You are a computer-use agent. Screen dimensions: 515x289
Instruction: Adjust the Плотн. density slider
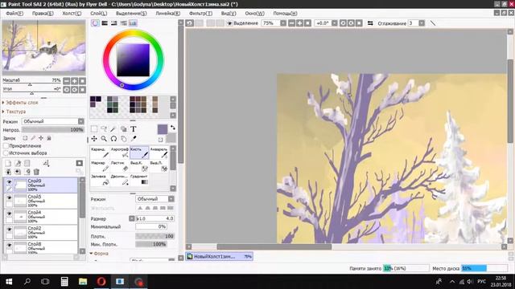click(154, 236)
